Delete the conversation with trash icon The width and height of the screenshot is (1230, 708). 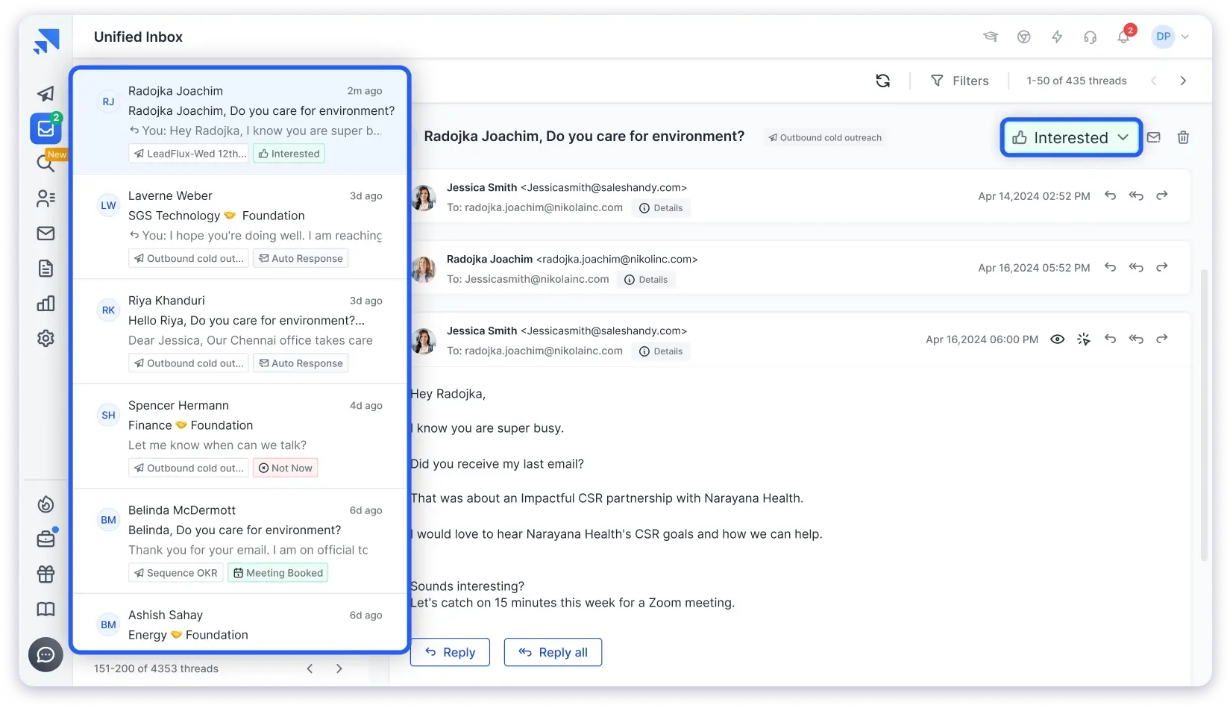point(1183,137)
